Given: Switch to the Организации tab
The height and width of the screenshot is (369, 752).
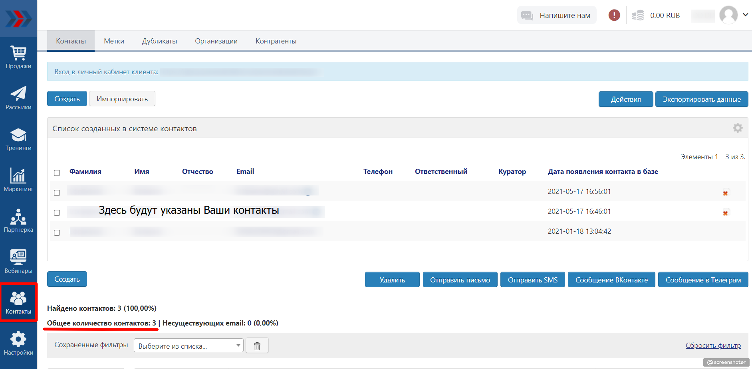Looking at the screenshot, I should [x=216, y=41].
